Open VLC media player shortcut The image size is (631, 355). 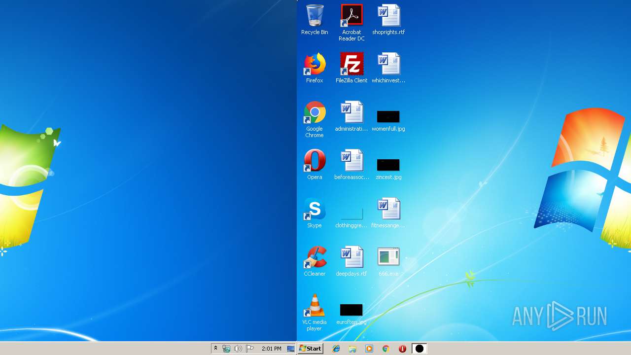click(x=315, y=313)
